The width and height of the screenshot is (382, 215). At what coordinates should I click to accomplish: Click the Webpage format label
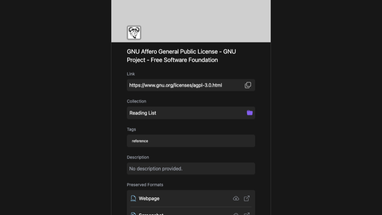[149, 198]
